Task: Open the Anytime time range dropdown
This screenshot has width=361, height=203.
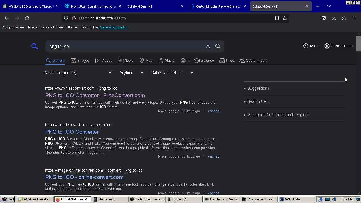Action: (x=132, y=72)
